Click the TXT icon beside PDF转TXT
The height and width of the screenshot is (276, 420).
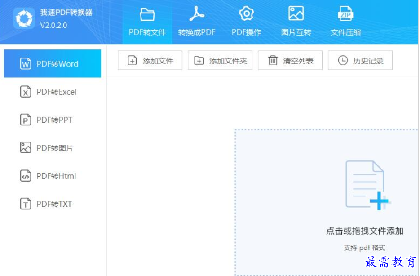[26, 204]
